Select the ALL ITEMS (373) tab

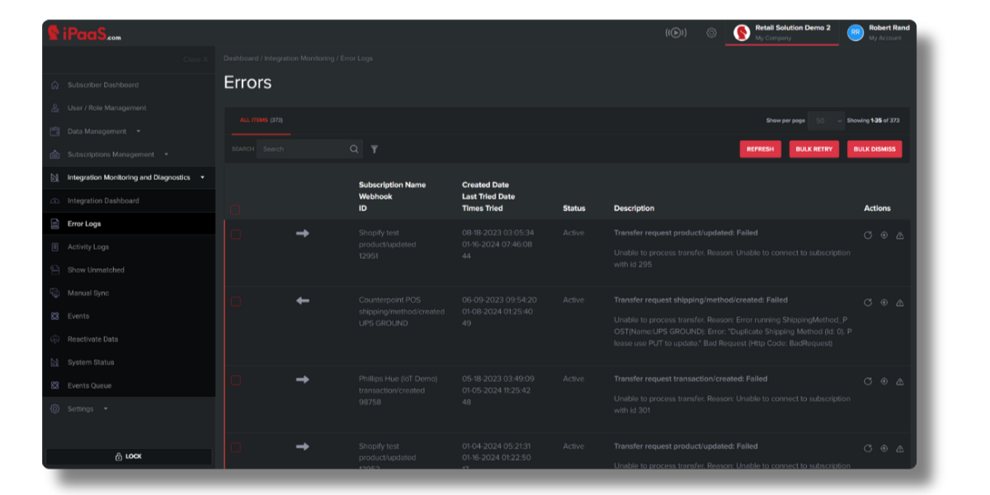[x=262, y=120]
